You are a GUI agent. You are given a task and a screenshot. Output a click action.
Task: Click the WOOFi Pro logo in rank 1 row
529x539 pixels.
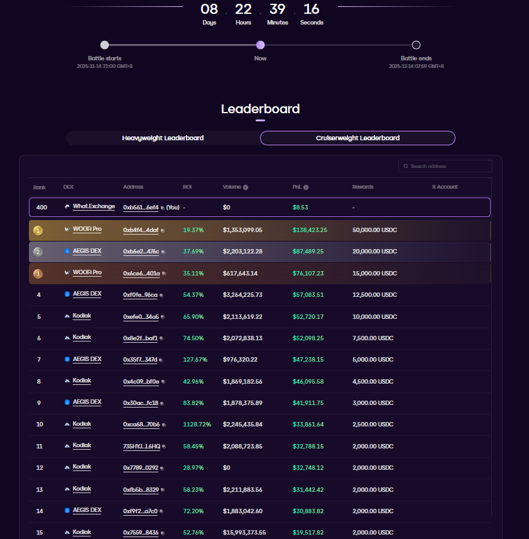pos(67,229)
